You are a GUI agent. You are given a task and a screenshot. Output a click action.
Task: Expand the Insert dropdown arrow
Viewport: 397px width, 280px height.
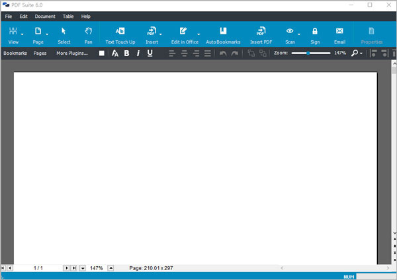pyautogui.click(x=161, y=34)
